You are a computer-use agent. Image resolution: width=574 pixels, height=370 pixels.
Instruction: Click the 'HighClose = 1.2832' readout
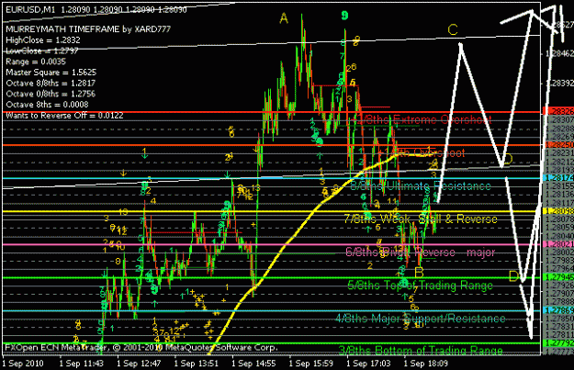point(43,40)
